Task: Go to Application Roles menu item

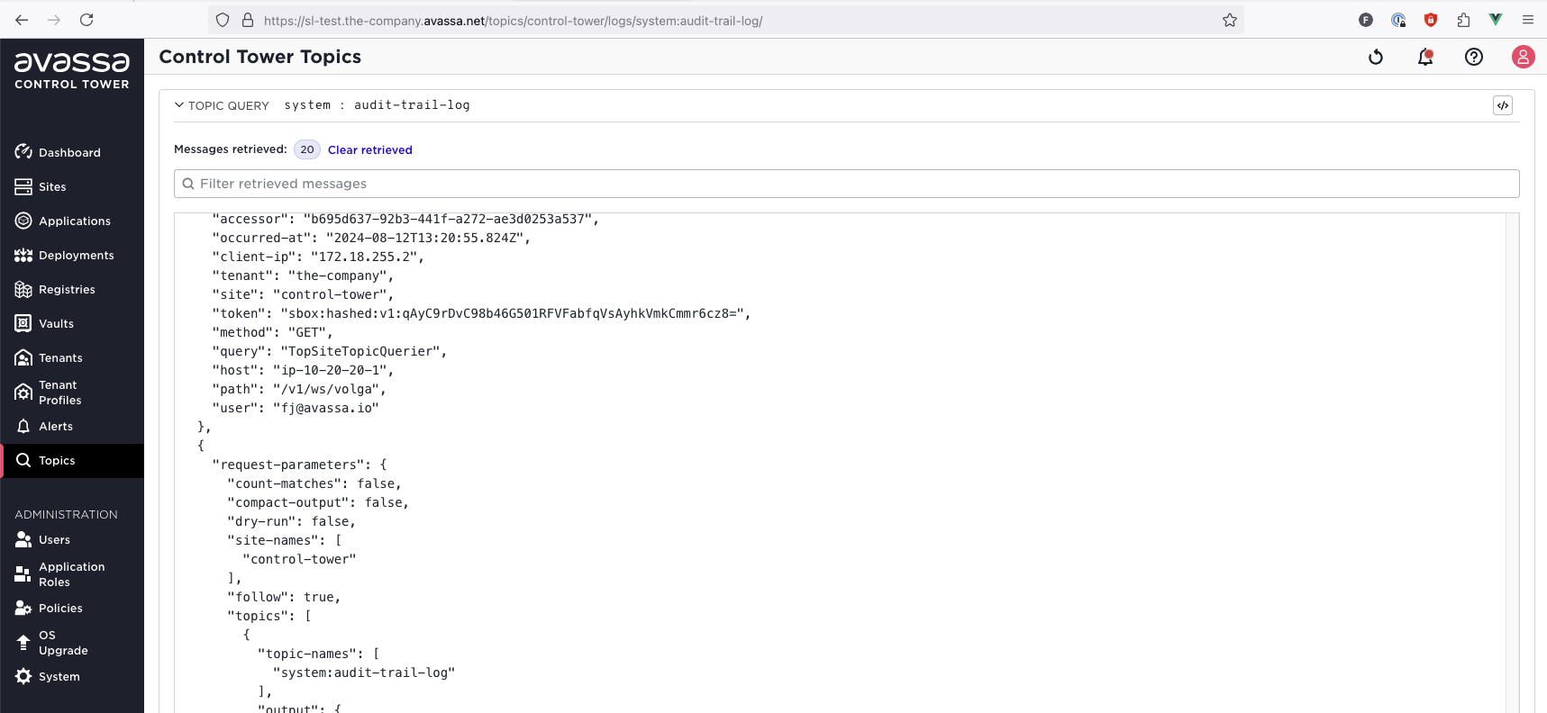Action: (x=72, y=574)
